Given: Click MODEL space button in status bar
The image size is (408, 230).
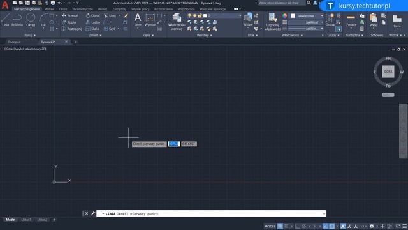Looking at the screenshot, I should [270, 226].
